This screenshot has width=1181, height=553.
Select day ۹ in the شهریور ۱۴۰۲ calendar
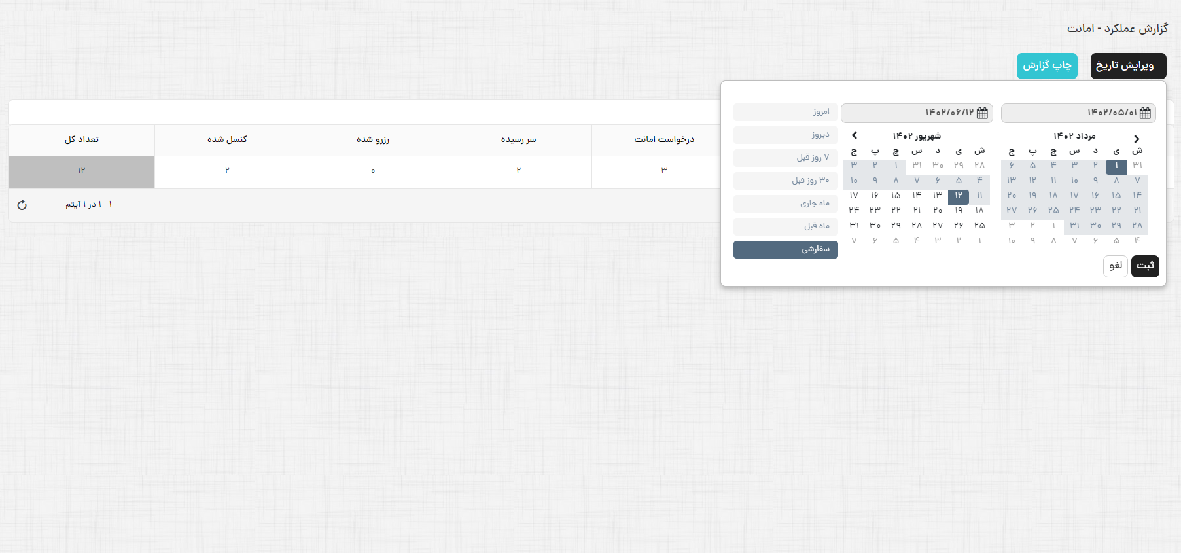click(x=875, y=181)
